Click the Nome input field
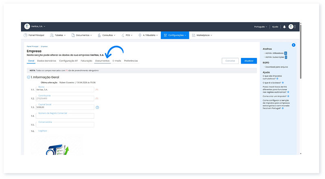 tap(65, 90)
